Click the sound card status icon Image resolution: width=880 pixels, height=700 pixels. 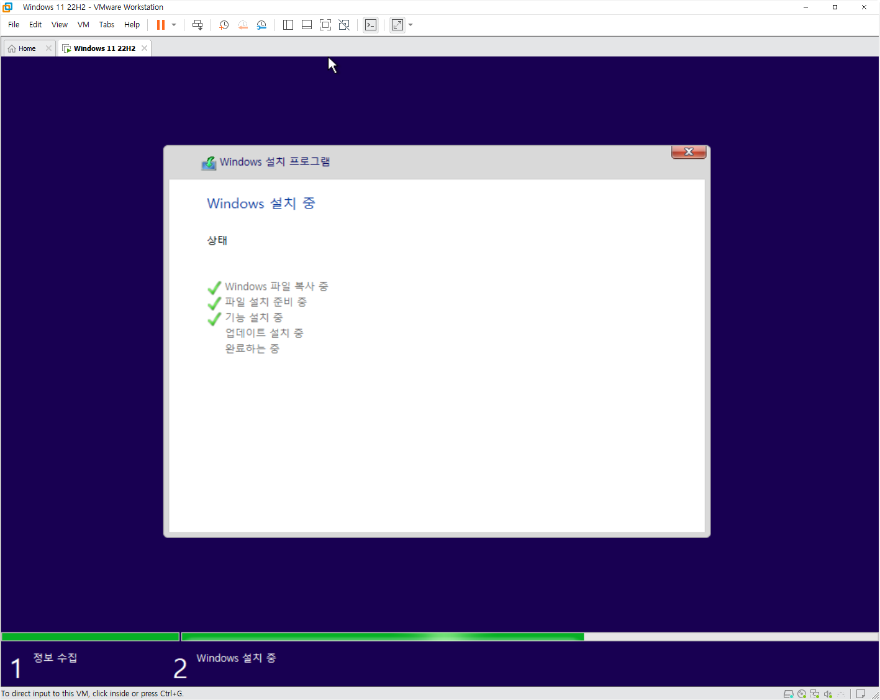[x=828, y=694]
